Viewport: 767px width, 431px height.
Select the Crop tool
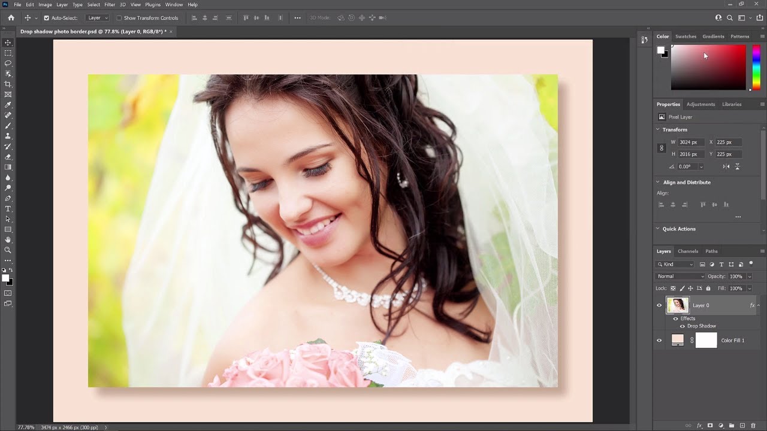coord(8,84)
